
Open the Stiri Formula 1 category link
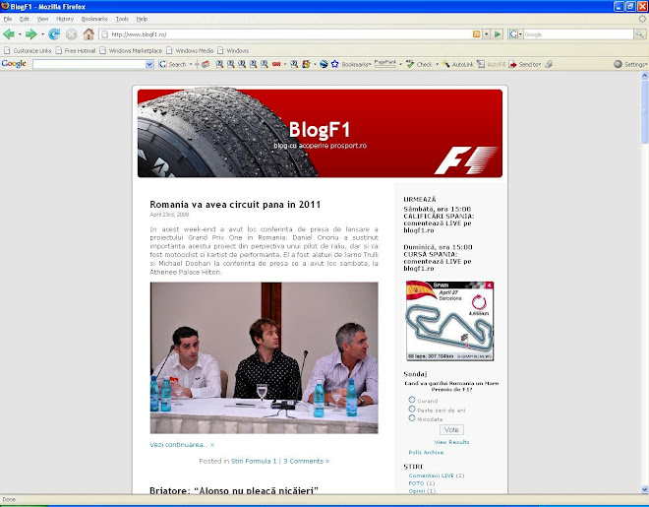coord(254,461)
